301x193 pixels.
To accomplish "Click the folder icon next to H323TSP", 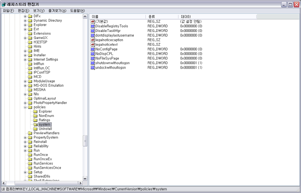I will (x=30, y=42).
